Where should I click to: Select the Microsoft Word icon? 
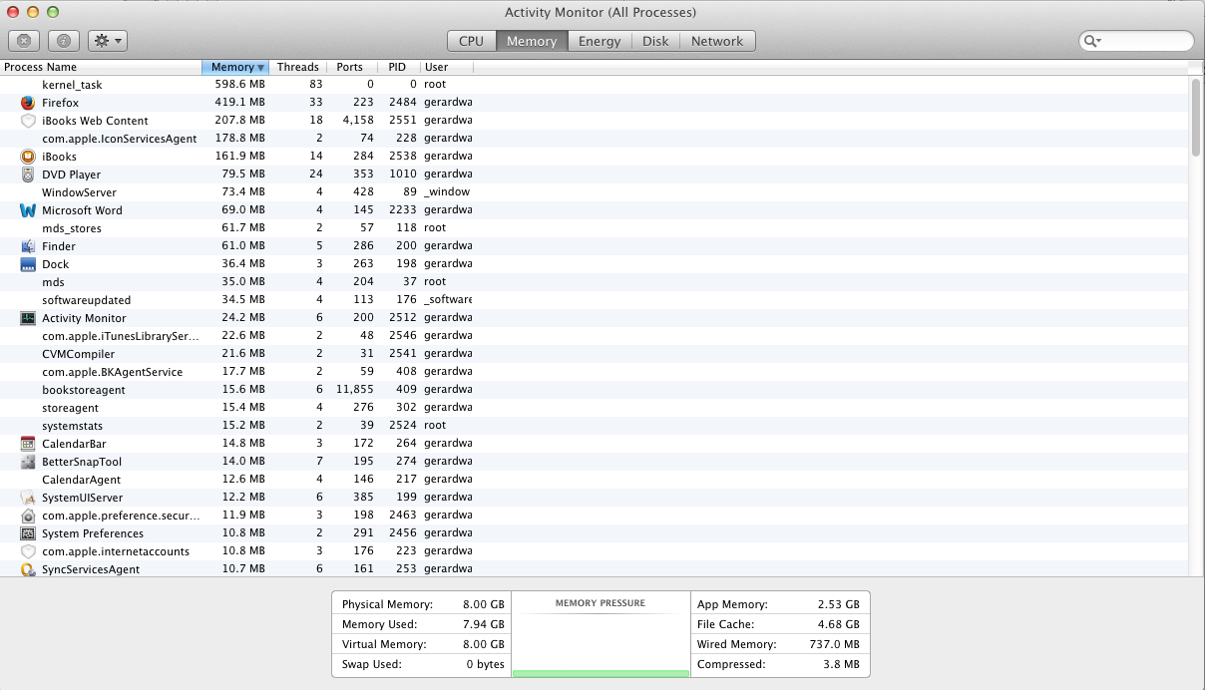[x=28, y=210]
